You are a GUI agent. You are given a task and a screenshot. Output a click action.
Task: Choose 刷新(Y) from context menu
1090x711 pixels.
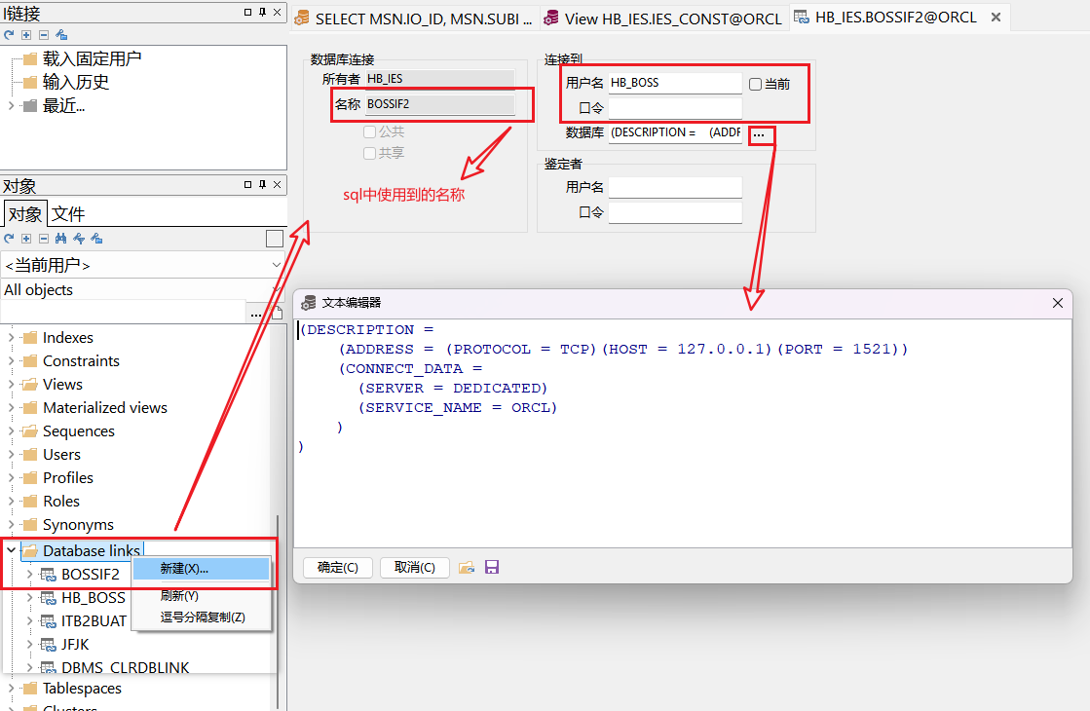coord(201,596)
